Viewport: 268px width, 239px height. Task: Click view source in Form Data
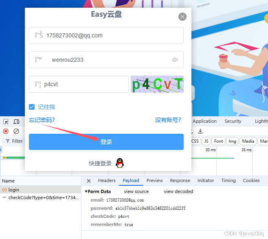point(136,191)
